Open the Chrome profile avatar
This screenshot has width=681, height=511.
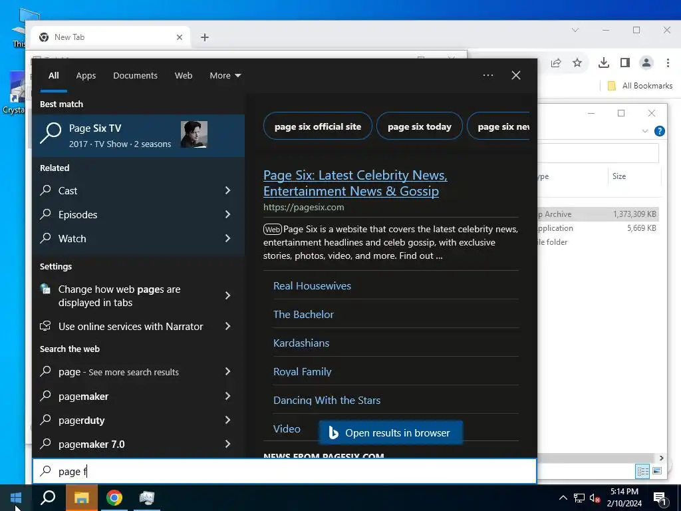pos(646,63)
